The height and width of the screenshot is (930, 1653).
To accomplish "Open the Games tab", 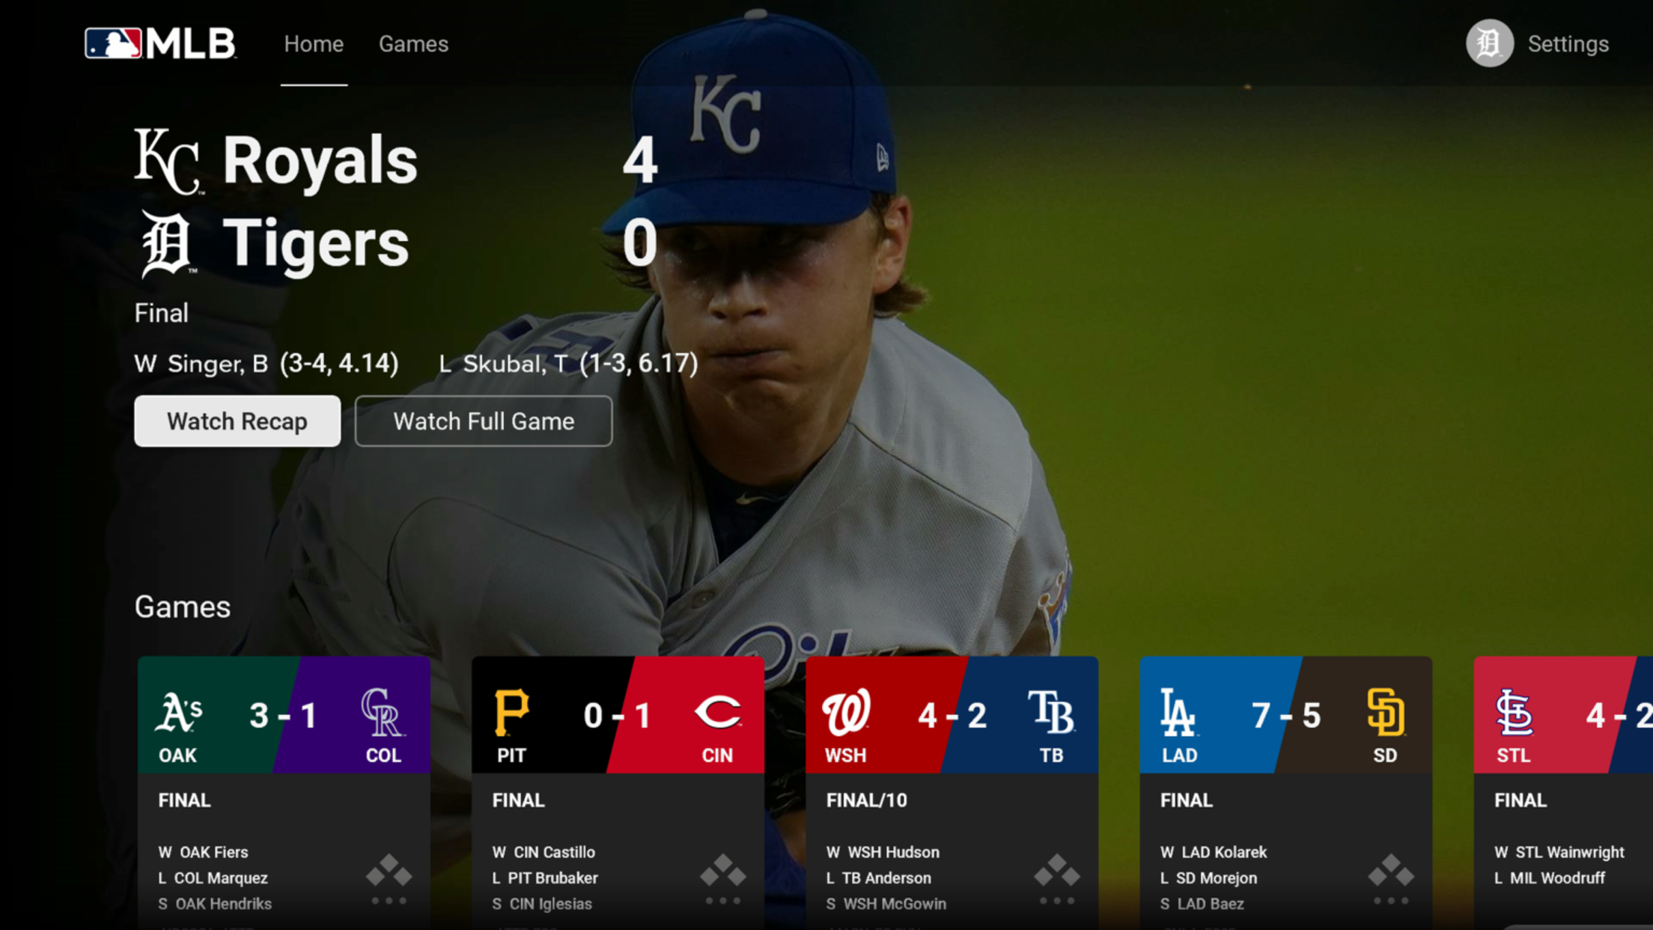I will (x=413, y=44).
